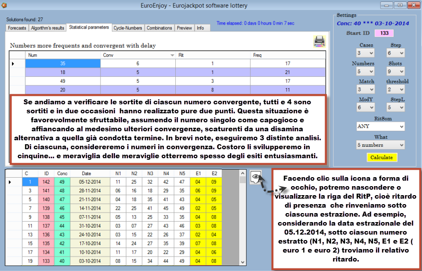Select date cell 14-11-2014
This screenshot has width=422, height=271.
[x=90, y=208]
